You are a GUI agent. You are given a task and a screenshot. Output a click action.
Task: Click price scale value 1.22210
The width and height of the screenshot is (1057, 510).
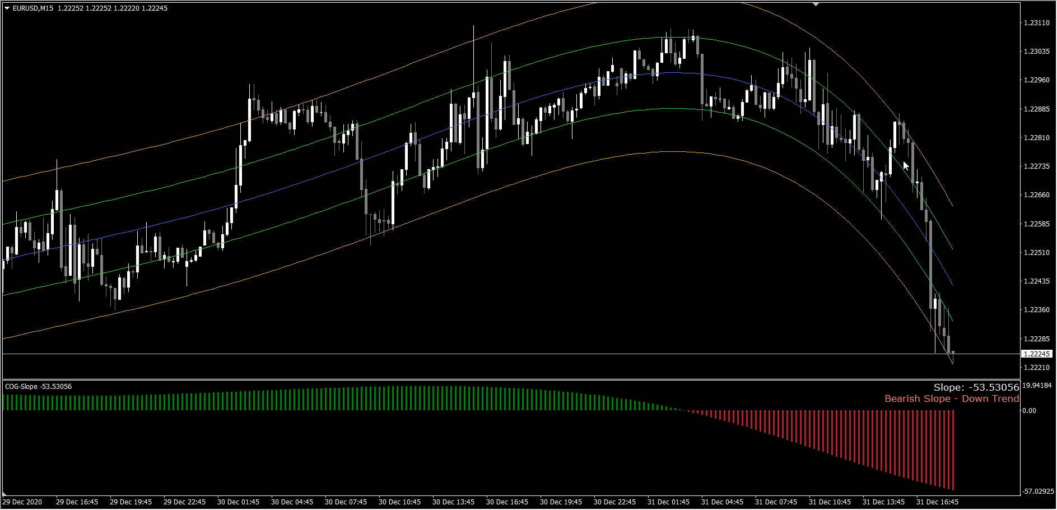click(x=1037, y=368)
